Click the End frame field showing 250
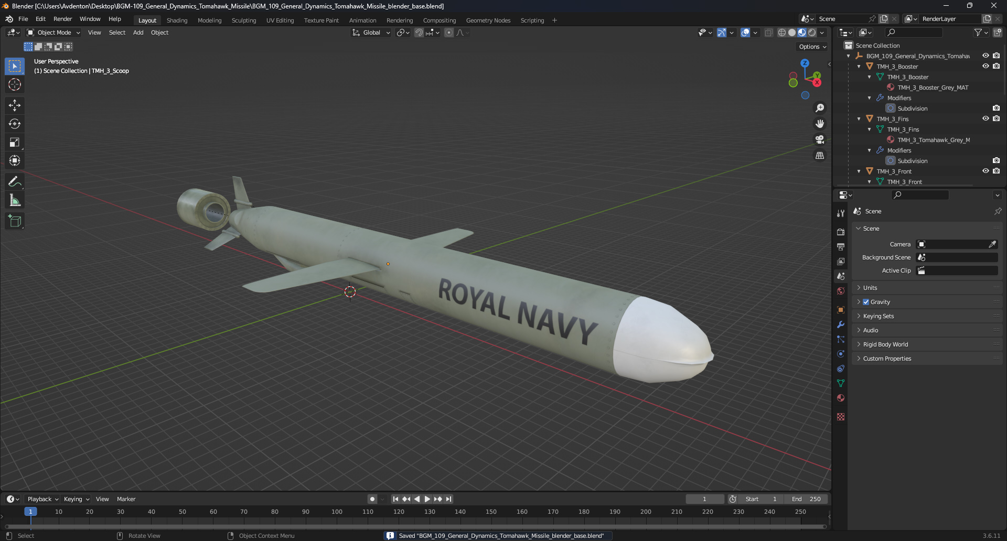Image resolution: width=1007 pixels, height=541 pixels. (x=806, y=499)
